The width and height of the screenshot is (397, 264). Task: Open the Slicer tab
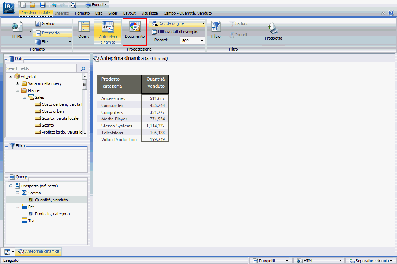pyautogui.click(x=113, y=13)
